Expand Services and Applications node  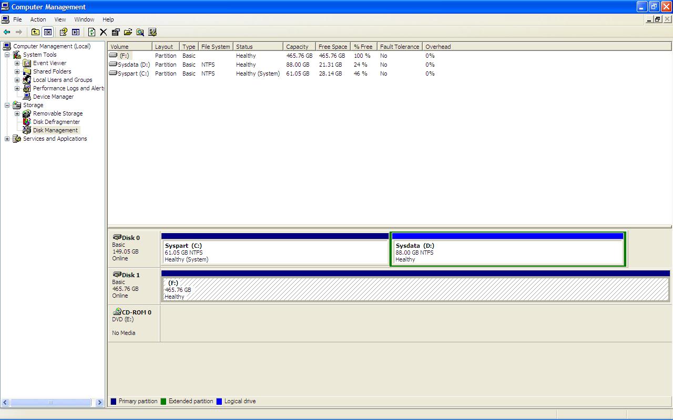click(x=7, y=138)
